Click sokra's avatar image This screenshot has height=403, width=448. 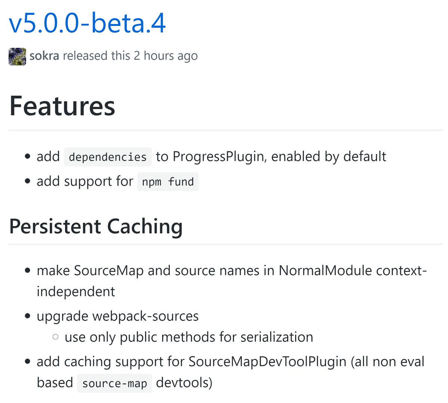pos(17,56)
